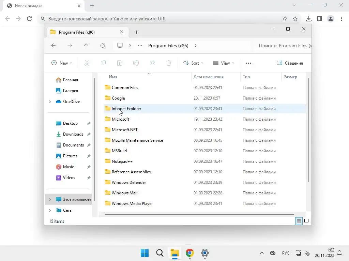Open browser three-dot menu
Screen dimensions: 349x261
[x=342, y=19]
